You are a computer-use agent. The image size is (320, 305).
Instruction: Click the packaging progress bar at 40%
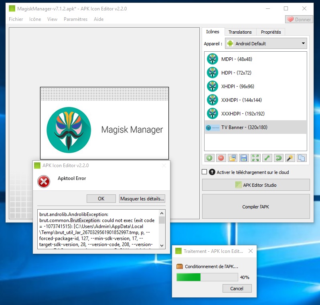(x=207, y=277)
